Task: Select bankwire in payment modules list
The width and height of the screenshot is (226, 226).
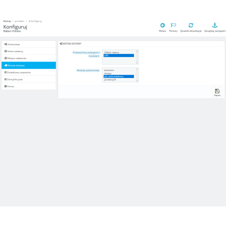Action: coord(118,70)
